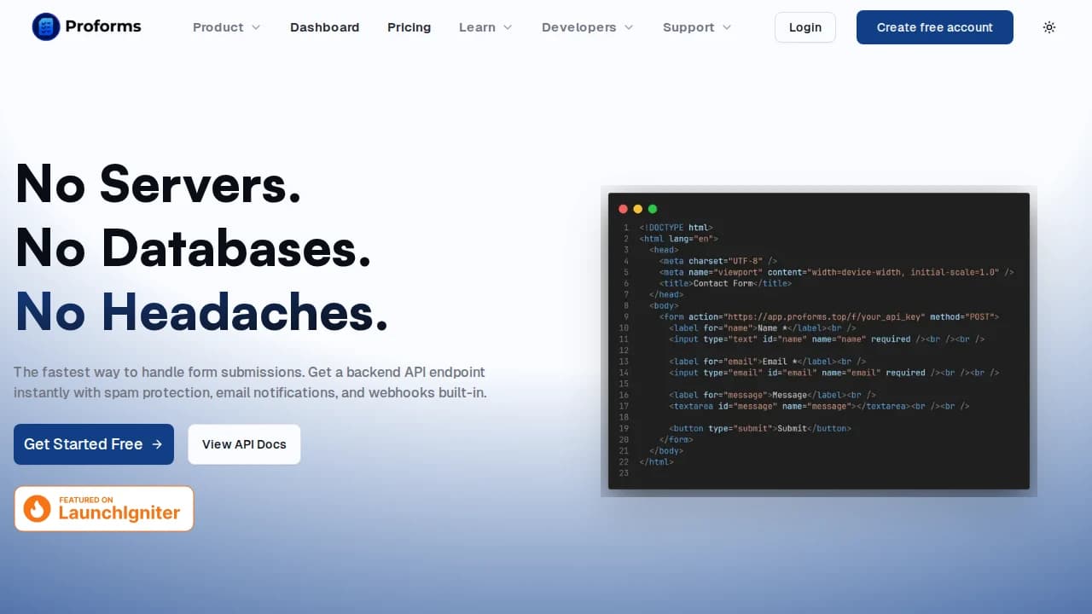The height and width of the screenshot is (614, 1092).
Task: Expand the Learn dropdown
Action: 485,27
